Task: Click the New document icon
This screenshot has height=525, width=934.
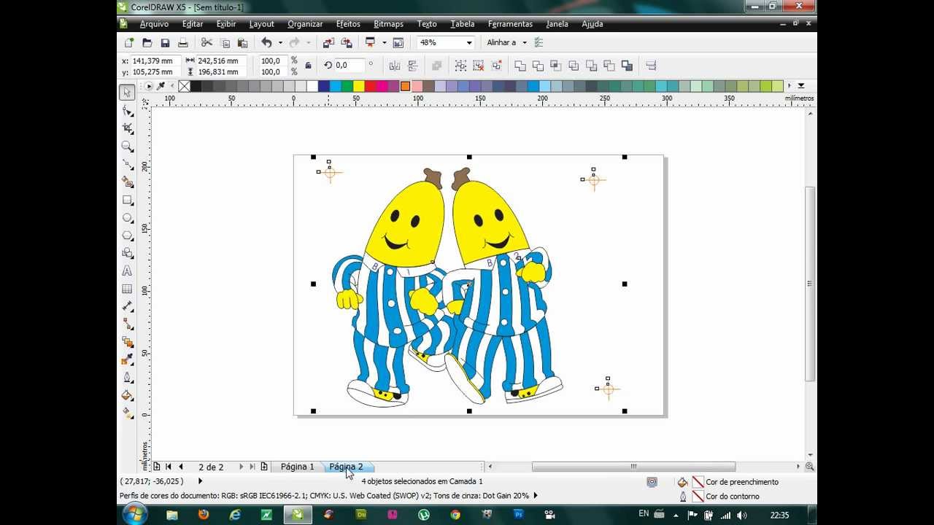Action: click(x=129, y=42)
